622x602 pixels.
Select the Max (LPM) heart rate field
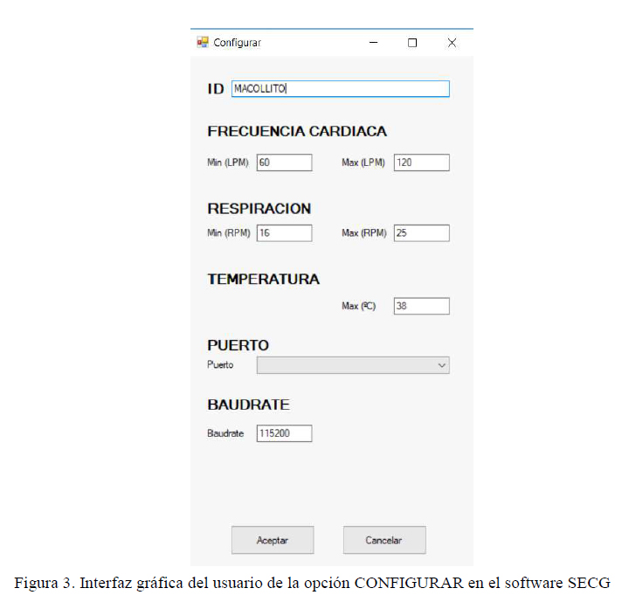pyautogui.click(x=422, y=163)
